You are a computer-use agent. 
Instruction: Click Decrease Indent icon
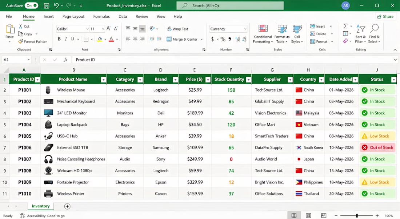click(x=152, y=39)
